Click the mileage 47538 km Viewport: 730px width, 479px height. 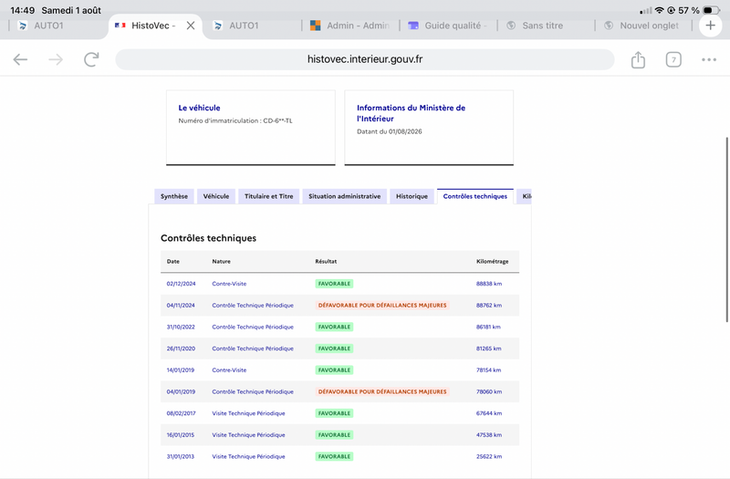(489, 435)
